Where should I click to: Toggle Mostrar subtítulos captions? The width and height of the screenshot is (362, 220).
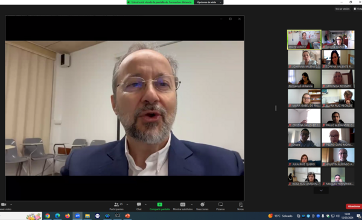pos(183,204)
